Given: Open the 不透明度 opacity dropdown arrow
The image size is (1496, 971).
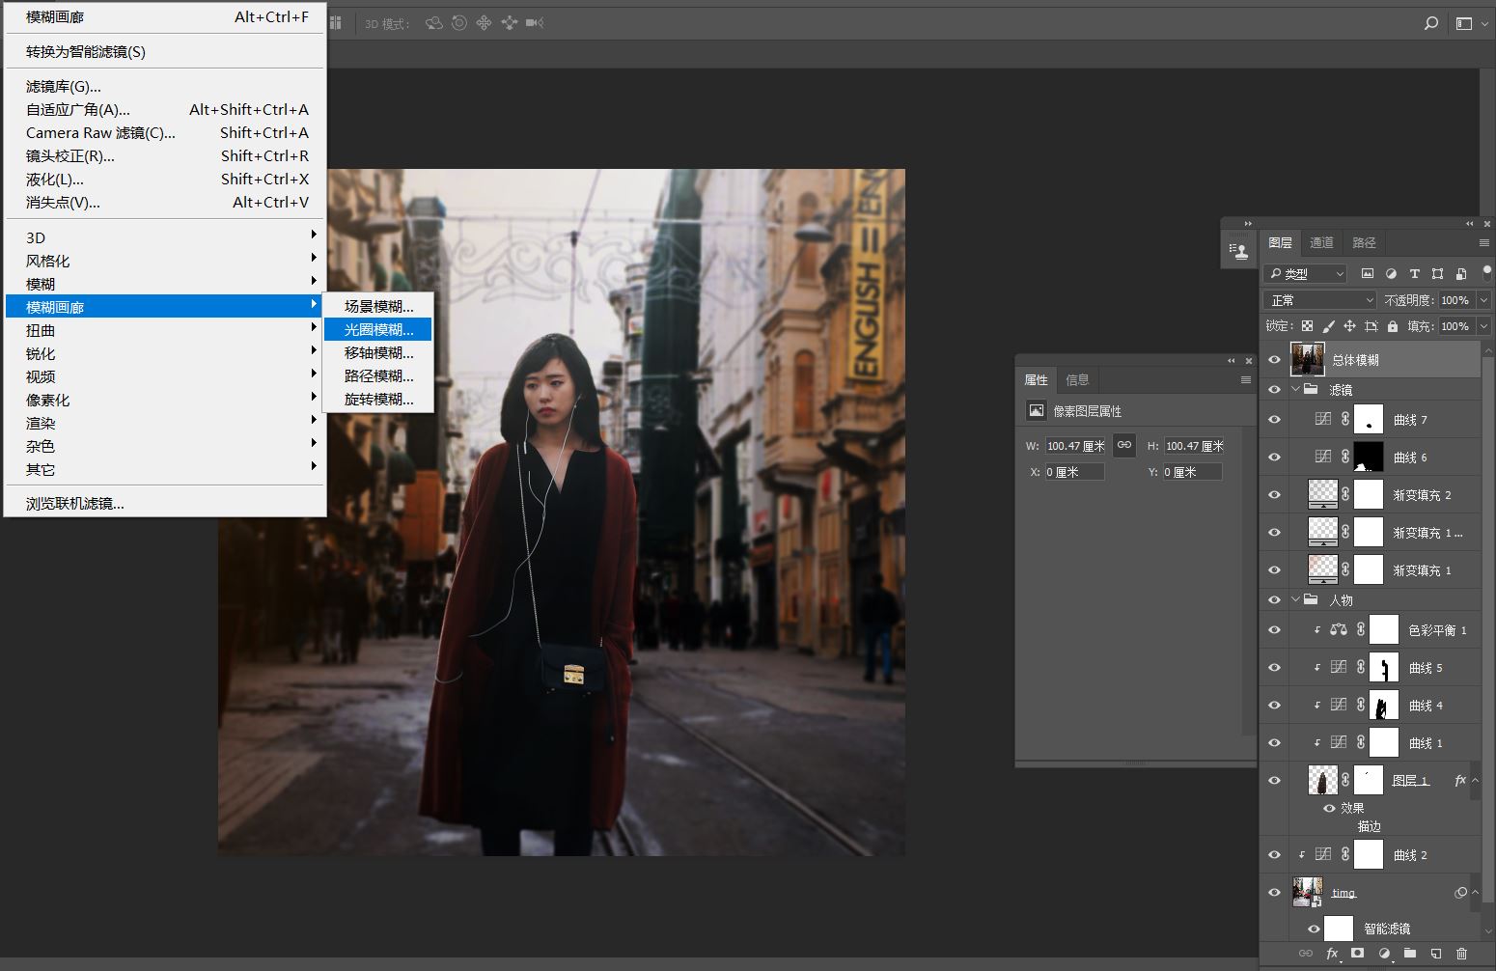Looking at the screenshot, I should pyautogui.click(x=1483, y=300).
